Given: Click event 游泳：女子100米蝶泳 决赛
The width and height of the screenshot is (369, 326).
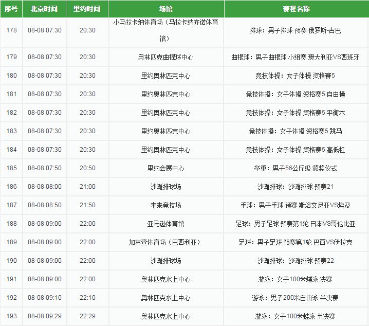Looking at the screenshot, I should (296, 280).
